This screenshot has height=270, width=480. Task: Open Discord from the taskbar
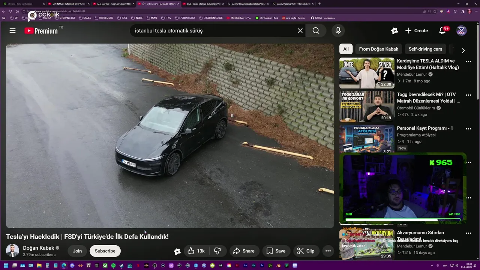point(72,265)
